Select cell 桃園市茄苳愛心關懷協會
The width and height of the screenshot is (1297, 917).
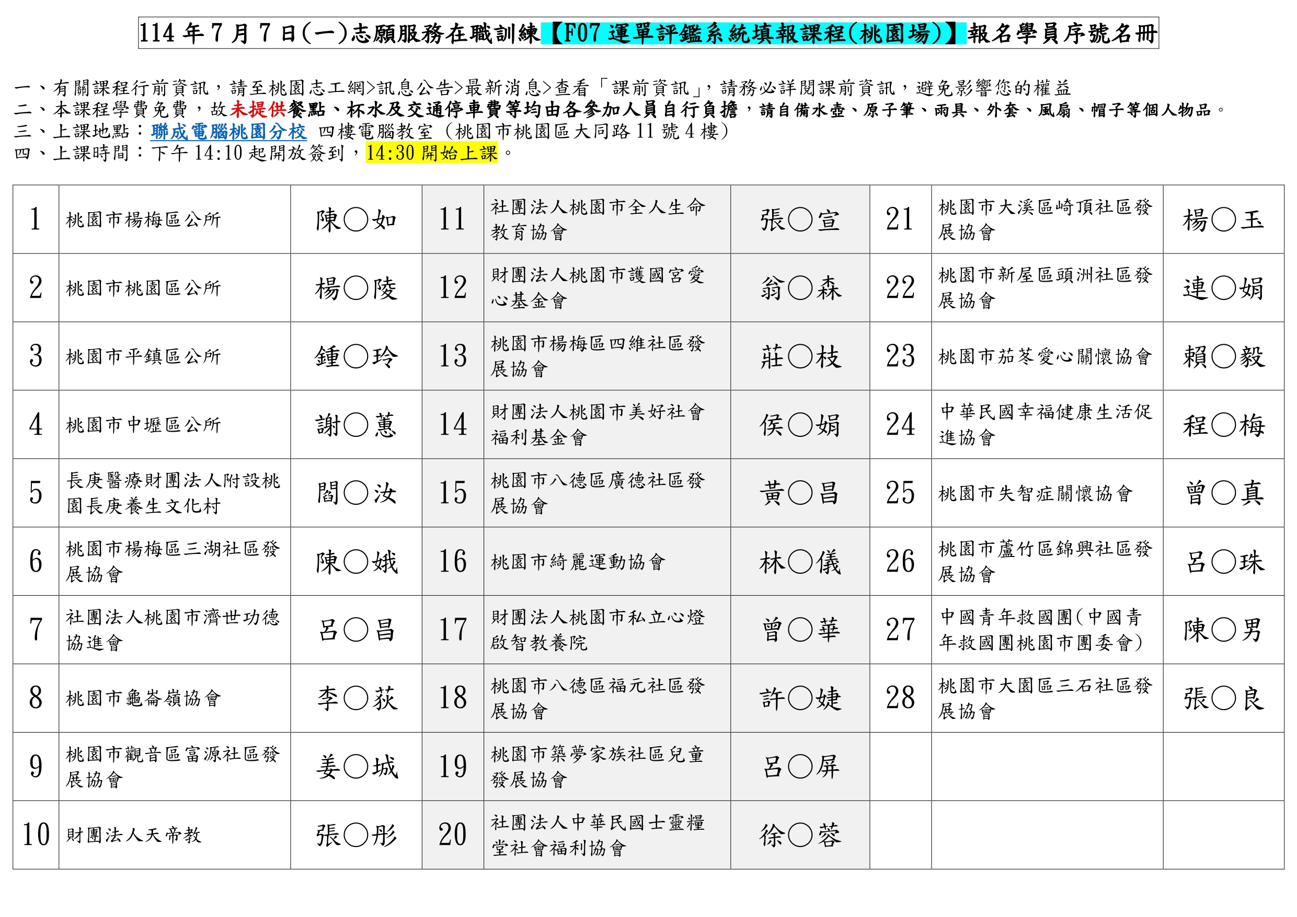pyautogui.click(x=1047, y=356)
